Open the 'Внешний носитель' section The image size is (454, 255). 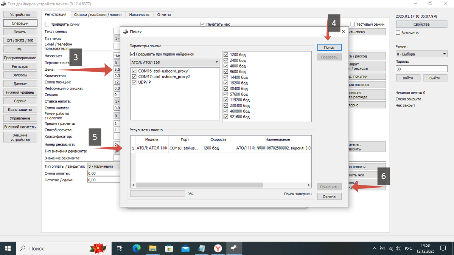(20, 127)
